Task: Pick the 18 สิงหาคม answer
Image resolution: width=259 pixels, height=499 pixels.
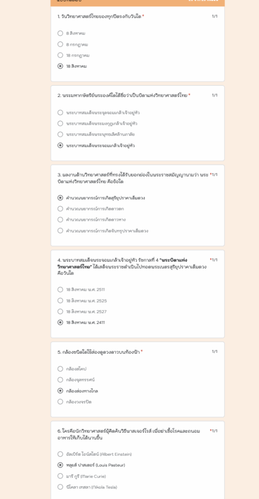Action: (x=60, y=66)
